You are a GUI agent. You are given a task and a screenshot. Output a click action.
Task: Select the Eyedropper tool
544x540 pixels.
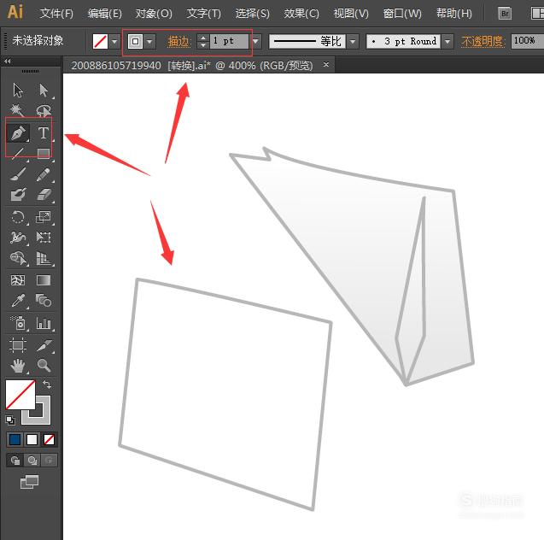[x=18, y=301]
